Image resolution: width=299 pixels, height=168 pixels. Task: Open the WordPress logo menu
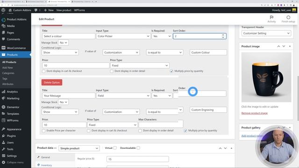pos(3,10)
